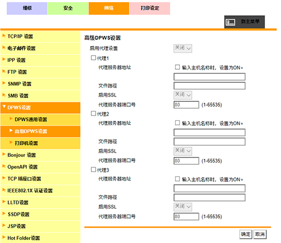Click 代理2 server address field
The height and width of the screenshot is (243, 281).
coord(209,132)
